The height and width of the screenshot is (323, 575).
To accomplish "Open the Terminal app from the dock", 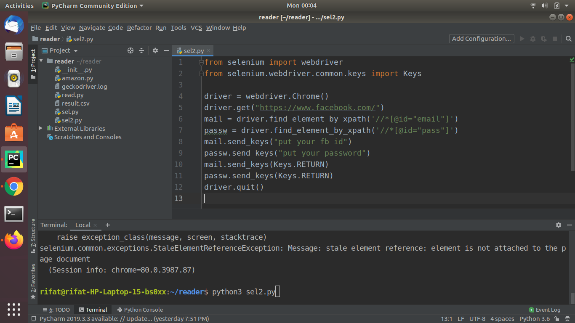I will (x=14, y=214).
